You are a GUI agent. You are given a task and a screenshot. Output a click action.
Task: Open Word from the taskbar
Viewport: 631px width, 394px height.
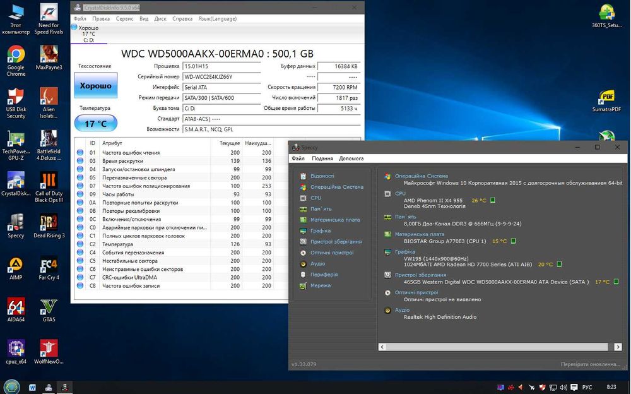click(x=32, y=388)
